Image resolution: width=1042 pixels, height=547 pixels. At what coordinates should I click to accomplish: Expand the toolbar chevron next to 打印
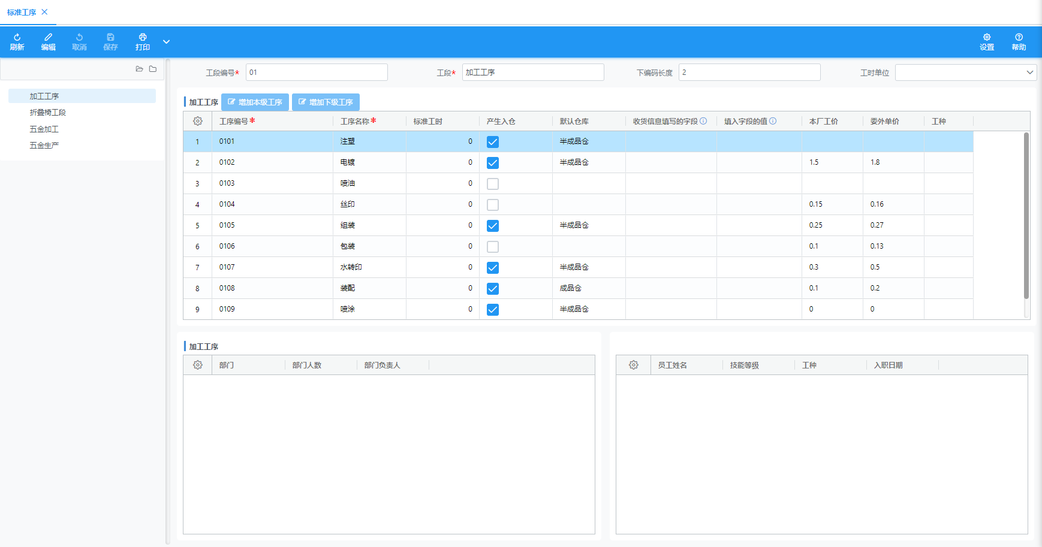point(167,41)
